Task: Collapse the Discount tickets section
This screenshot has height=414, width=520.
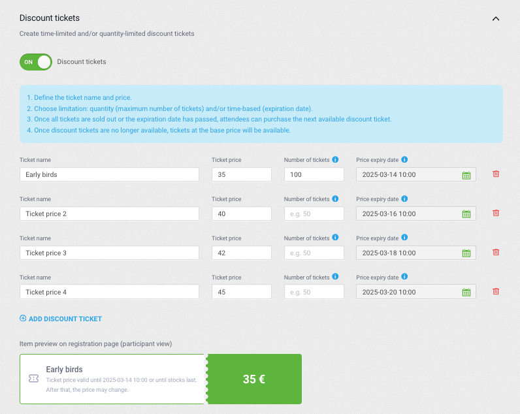Action: (x=496, y=18)
